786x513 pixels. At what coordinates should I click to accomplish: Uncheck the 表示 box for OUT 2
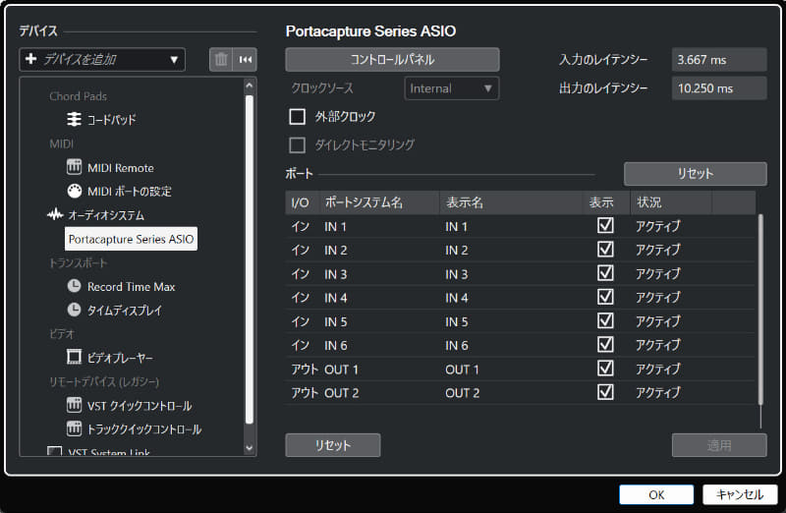[605, 392]
